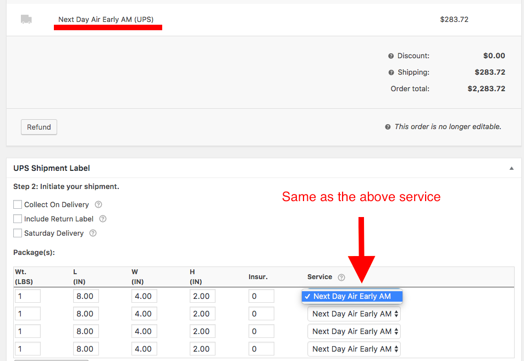Click the 'Insur.' column header
This screenshot has height=361, width=524.
point(258,277)
